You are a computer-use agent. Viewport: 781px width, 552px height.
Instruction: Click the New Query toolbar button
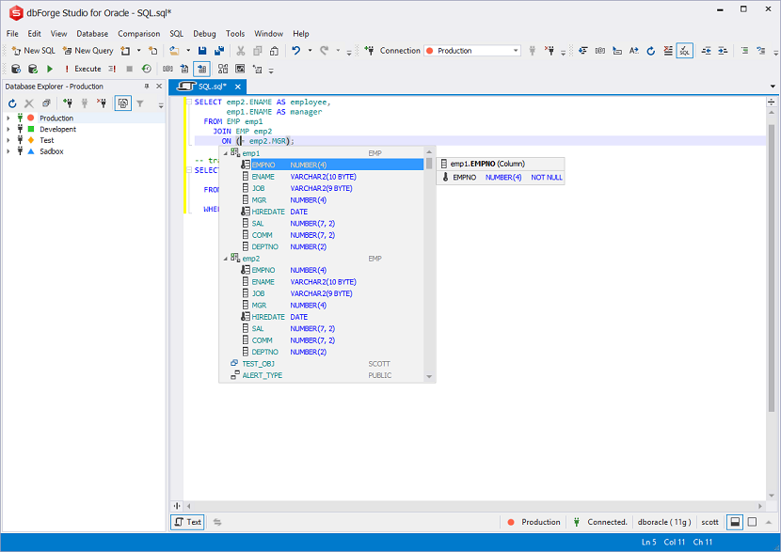[x=88, y=51]
